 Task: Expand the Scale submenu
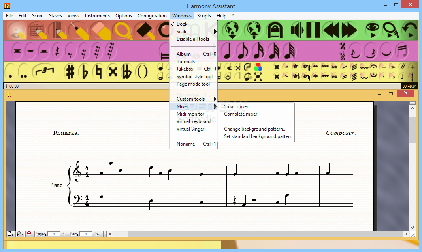point(193,32)
